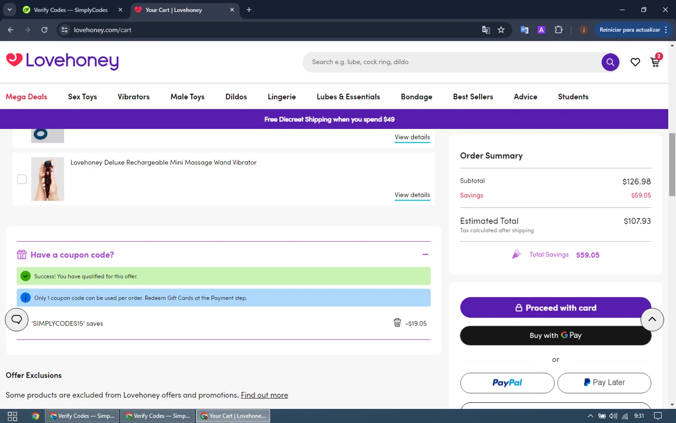The image size is (676, 423).
Task: Switch to Verify Codes SimplyCodes browser tab
Action: pyautogui.click(x=72, y=9)
